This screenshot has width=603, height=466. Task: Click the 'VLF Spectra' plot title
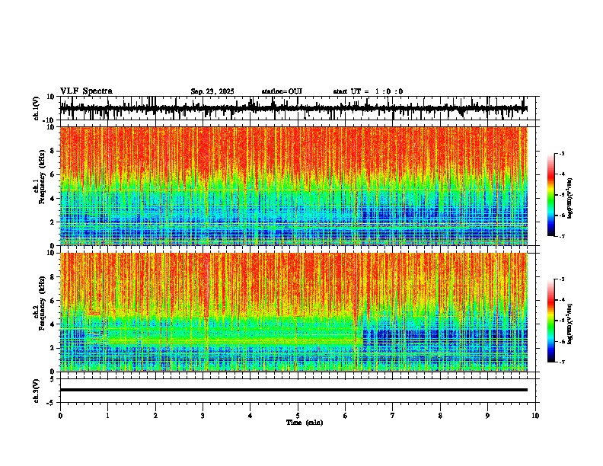point(86,91)
